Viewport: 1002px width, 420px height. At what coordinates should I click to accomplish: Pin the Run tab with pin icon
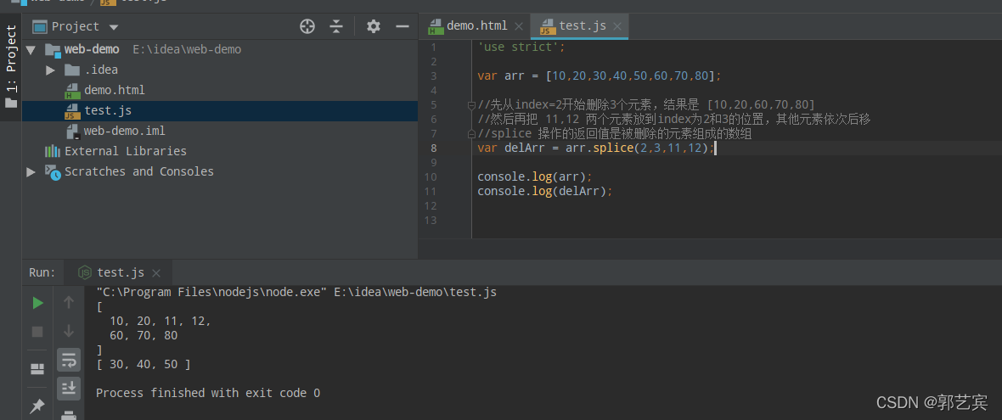[37, 406]
